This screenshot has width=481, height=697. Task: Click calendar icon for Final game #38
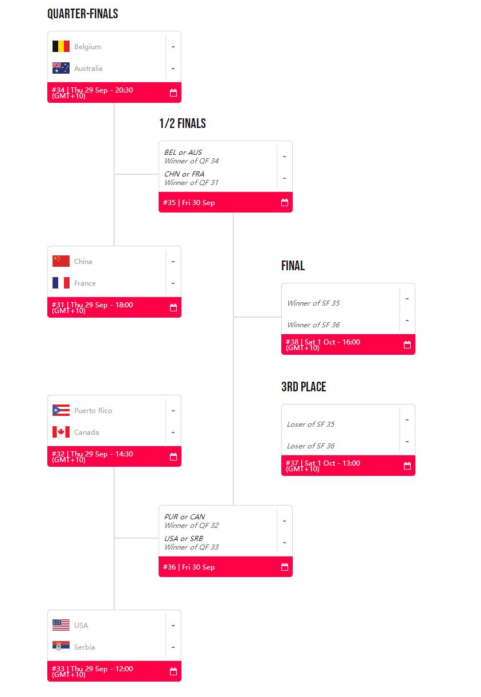point(407,345)
